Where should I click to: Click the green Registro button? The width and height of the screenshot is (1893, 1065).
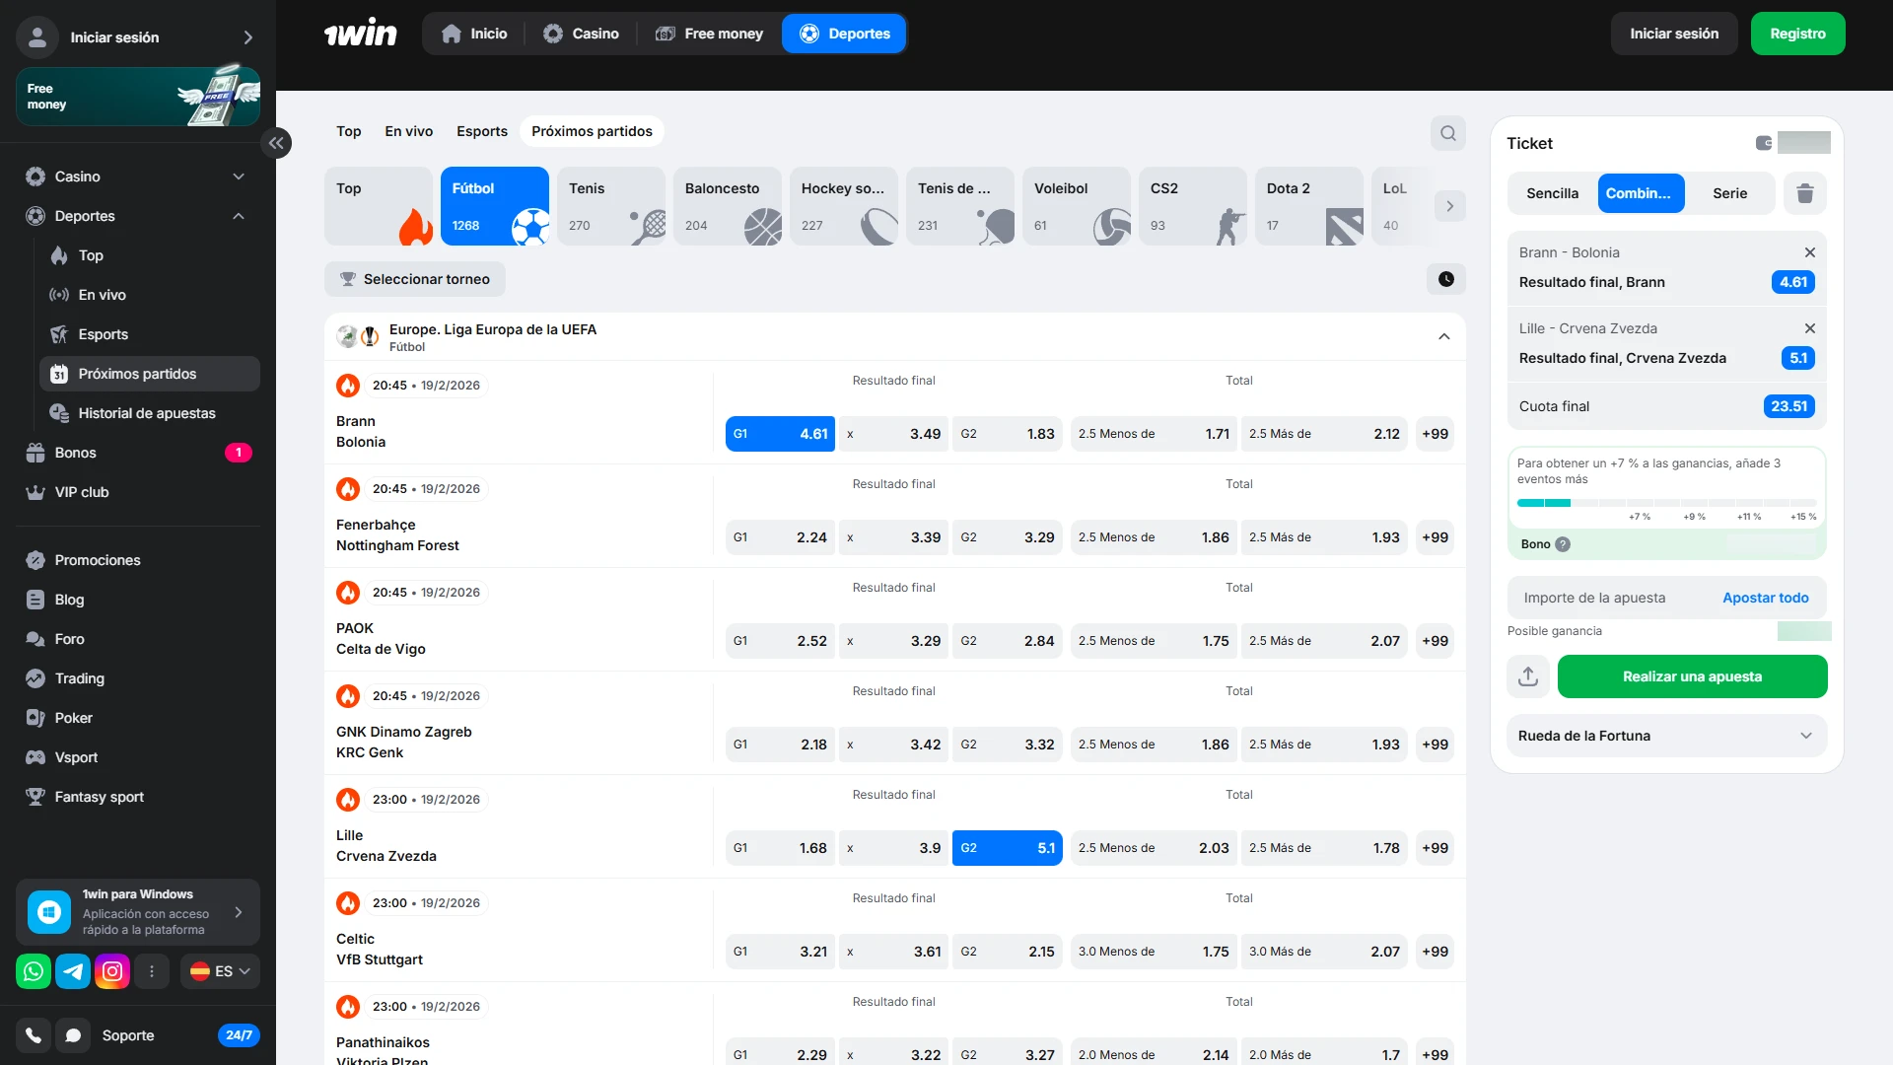(x=1797, y=34)
